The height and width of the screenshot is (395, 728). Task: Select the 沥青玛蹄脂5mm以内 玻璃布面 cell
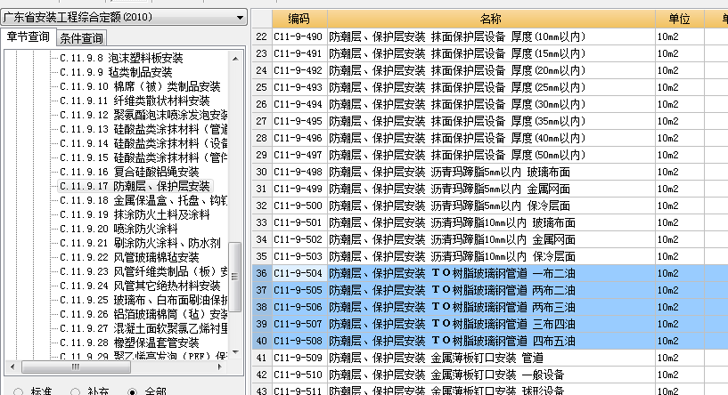491,172
